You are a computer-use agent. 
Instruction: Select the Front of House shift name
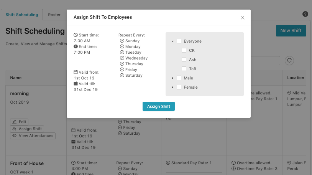27,163
